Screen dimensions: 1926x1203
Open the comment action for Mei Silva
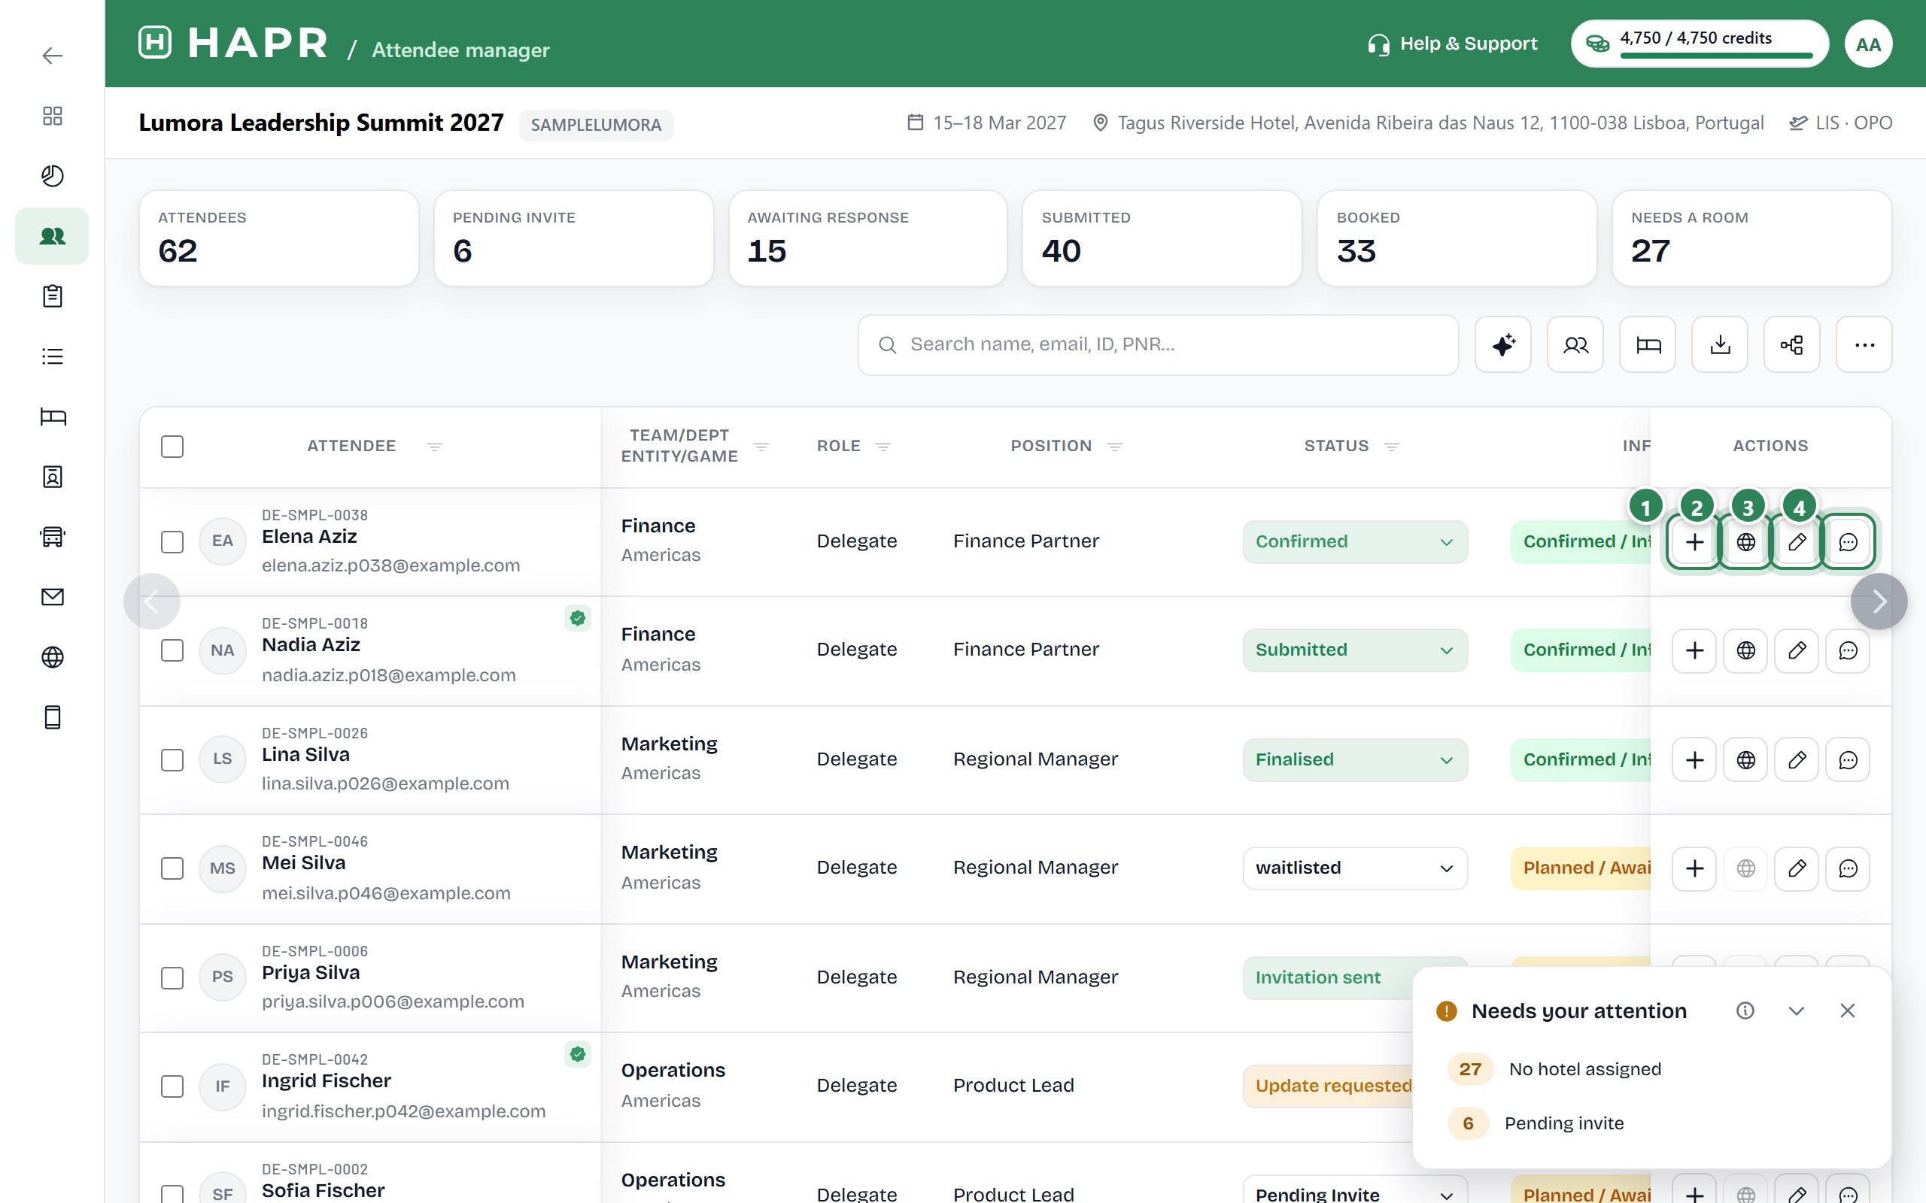1848,868
